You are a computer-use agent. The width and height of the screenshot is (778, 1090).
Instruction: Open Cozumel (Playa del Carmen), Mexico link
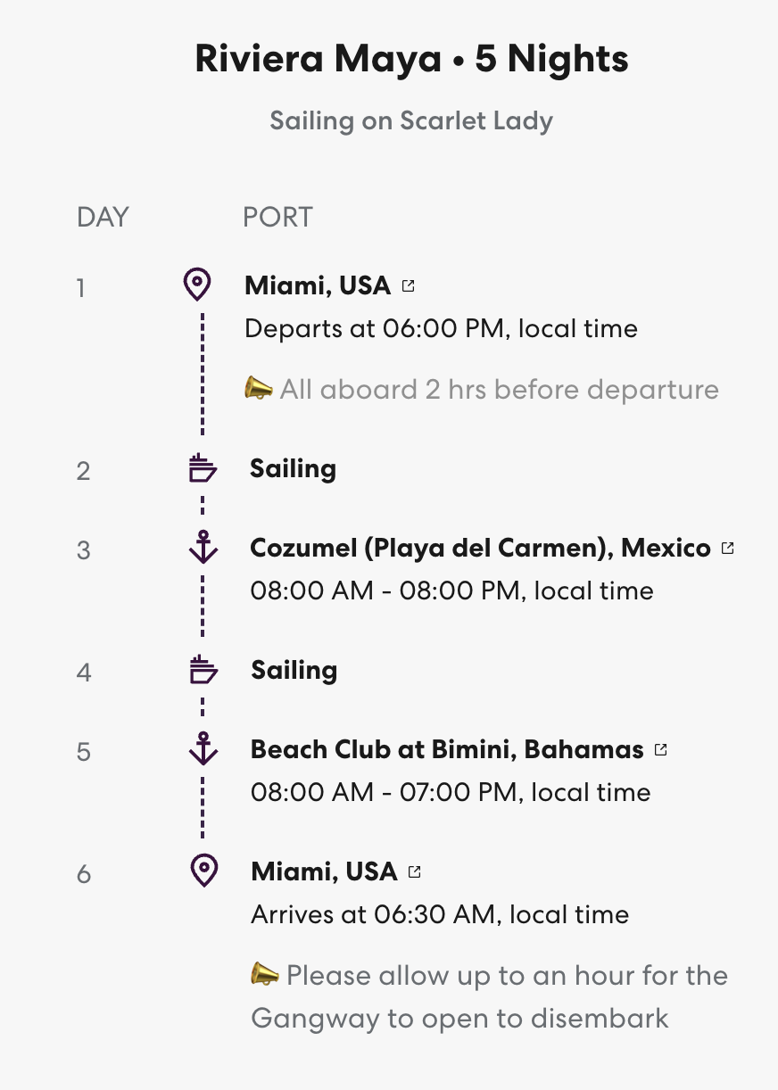click(480, 548)
